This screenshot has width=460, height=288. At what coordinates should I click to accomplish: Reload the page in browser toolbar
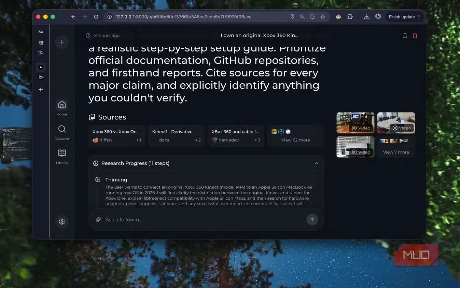pyautogui.click(x=96, y=17)
